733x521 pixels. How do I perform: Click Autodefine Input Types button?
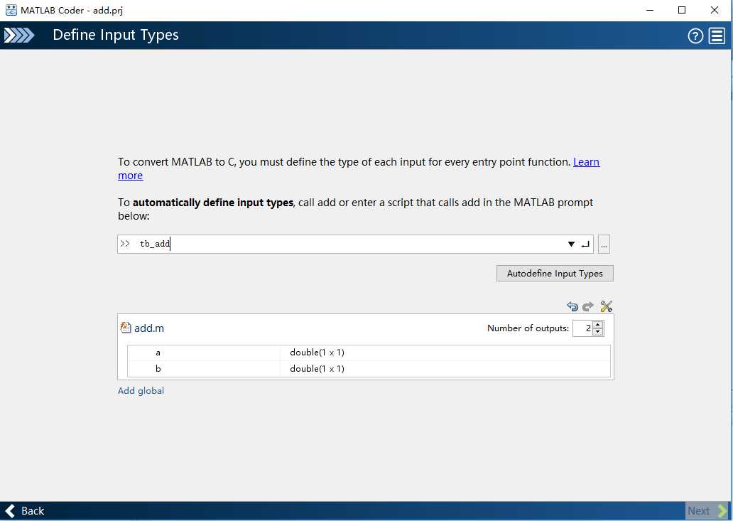click(555, 274)
